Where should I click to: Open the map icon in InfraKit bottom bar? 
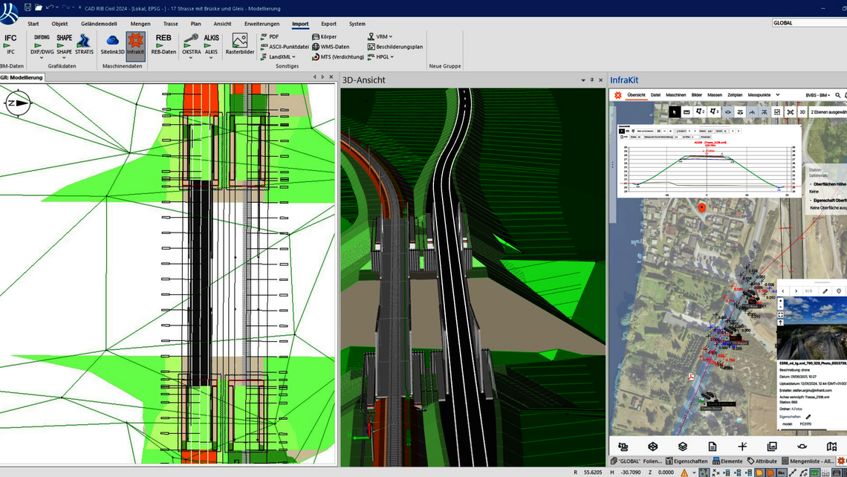point(831,447)
